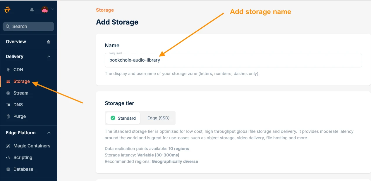Select the Purge sidebar icon

pos(8,116)
